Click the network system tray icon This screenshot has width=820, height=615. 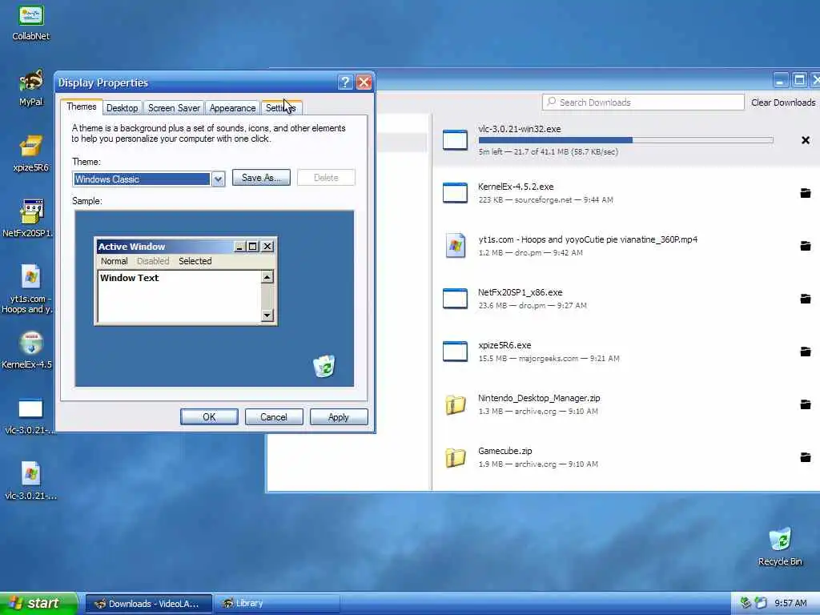[x=746, y=603]
